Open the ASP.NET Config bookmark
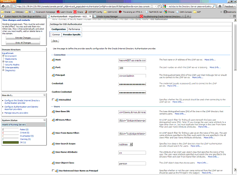Screen dimensions: 237x175 [93, 12]
